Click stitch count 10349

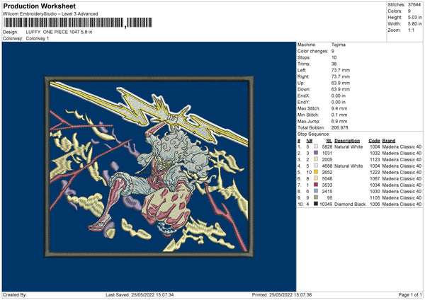326,204
